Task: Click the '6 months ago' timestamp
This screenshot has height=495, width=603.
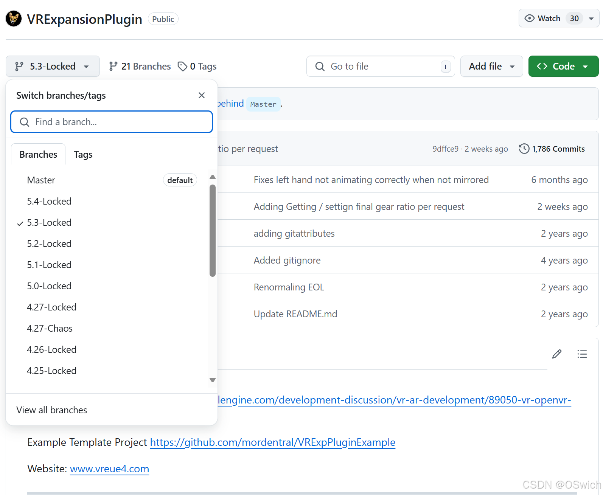Action: pyautogui.click(x=559, y=180)
